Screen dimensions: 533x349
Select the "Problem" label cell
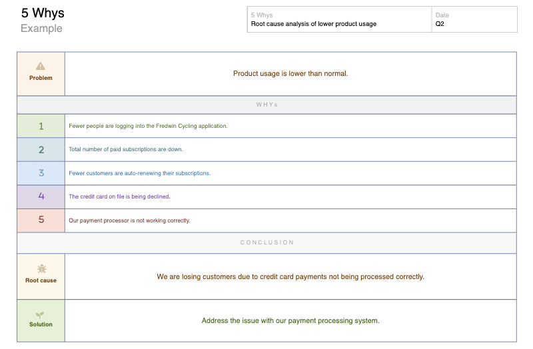coord(41,74)
